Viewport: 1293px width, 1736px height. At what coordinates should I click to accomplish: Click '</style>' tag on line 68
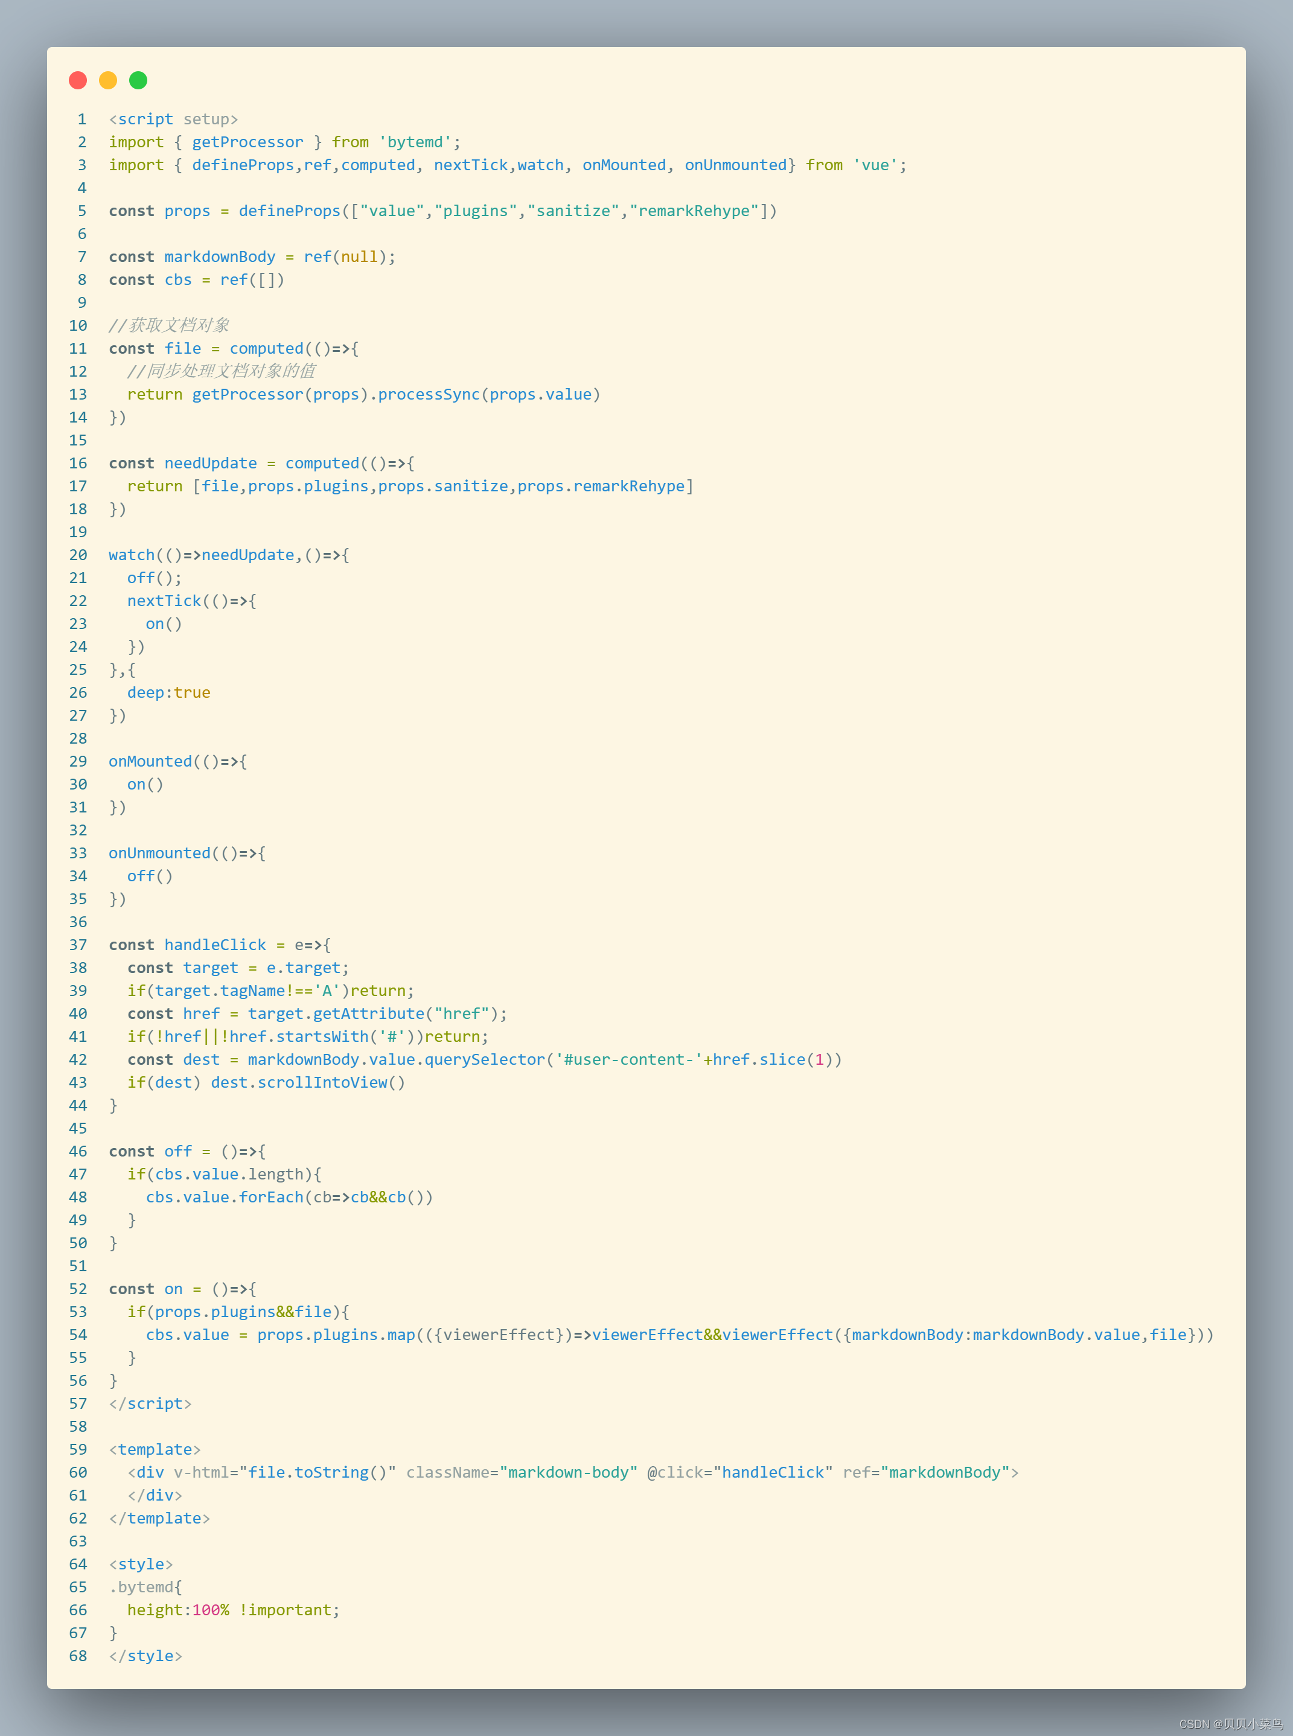tap(145, 1656)
